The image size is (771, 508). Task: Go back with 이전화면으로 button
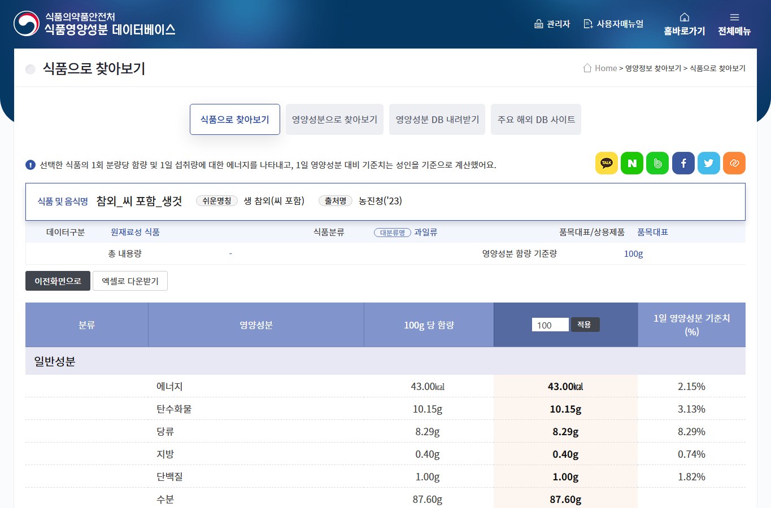[58, 281]
